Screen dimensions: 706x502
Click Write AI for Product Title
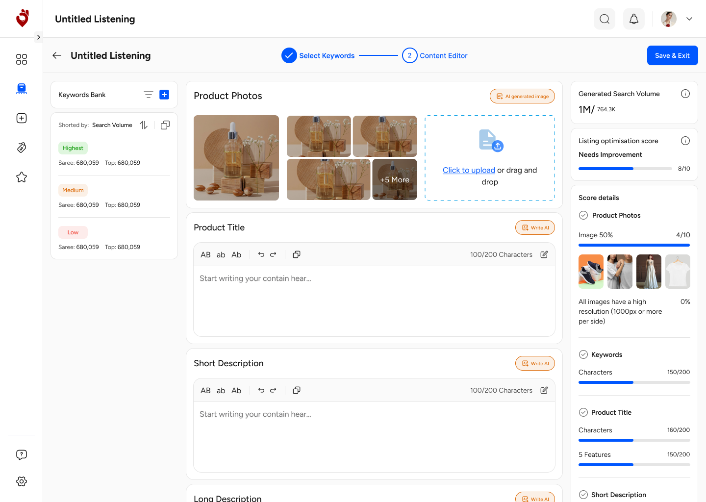point(535,227)
